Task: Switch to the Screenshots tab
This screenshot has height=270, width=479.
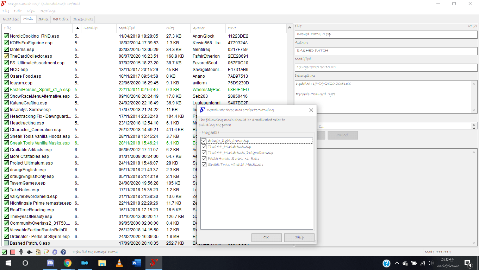Action: pyautogui.click(x=83, y=19)
